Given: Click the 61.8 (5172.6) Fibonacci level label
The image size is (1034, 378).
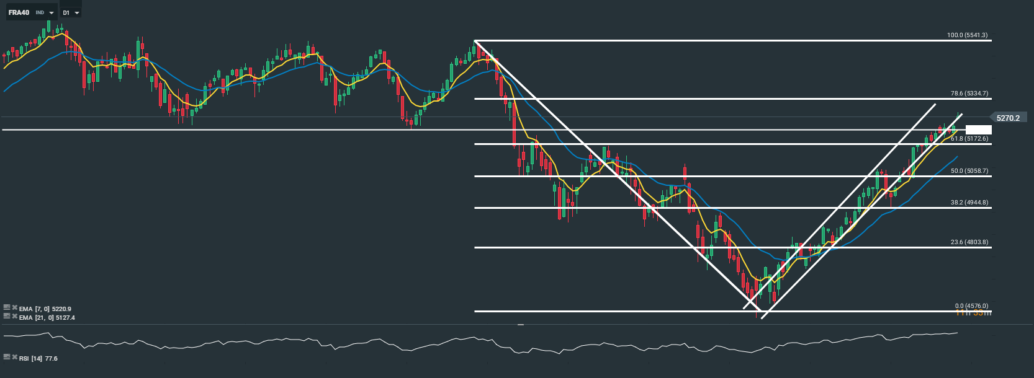Looking at the screenshot, I should coord(969,139).
